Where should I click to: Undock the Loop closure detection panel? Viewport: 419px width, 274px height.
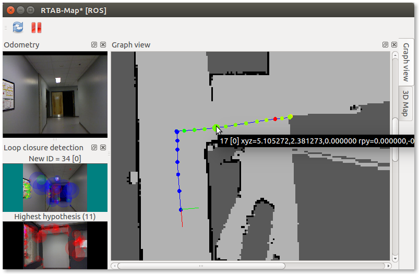tap(94, 148)
